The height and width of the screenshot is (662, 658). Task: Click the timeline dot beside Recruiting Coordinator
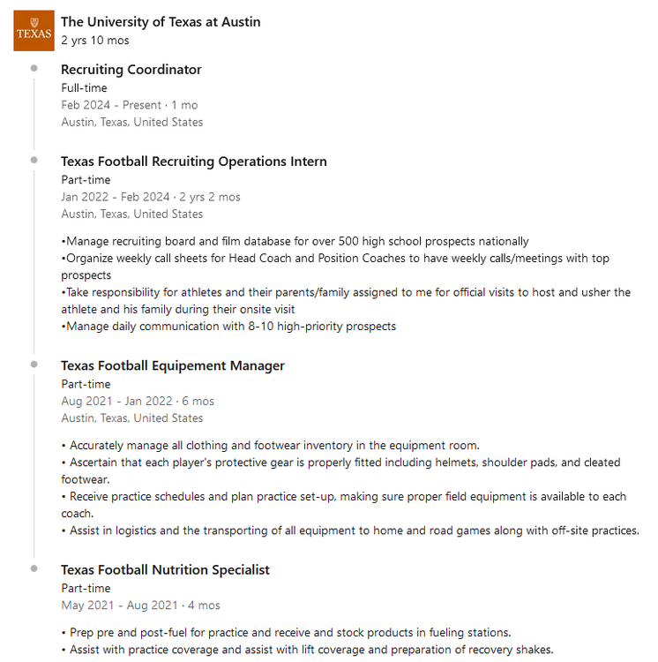(34, 68)
